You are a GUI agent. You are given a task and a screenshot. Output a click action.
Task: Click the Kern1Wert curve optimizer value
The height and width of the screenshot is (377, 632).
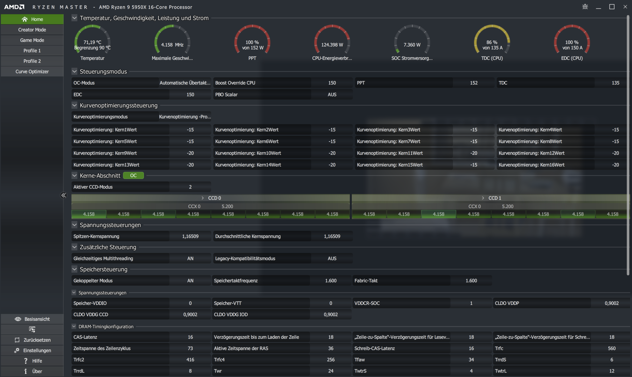[190, 130]
